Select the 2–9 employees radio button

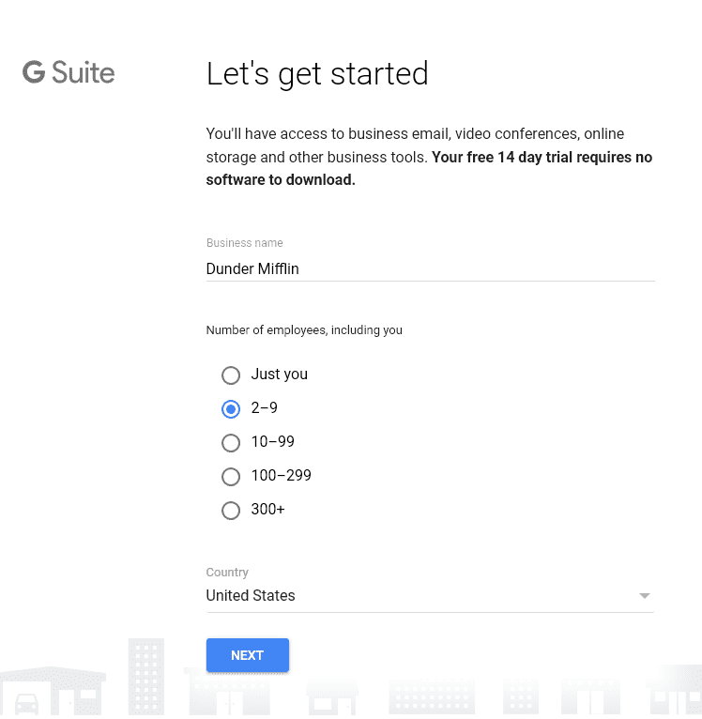231,409
